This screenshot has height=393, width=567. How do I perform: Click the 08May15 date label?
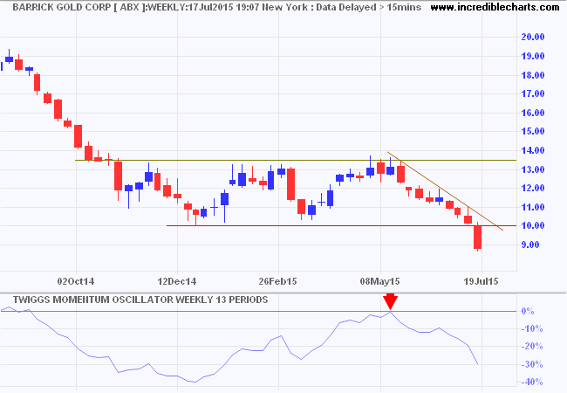(379, 281)
